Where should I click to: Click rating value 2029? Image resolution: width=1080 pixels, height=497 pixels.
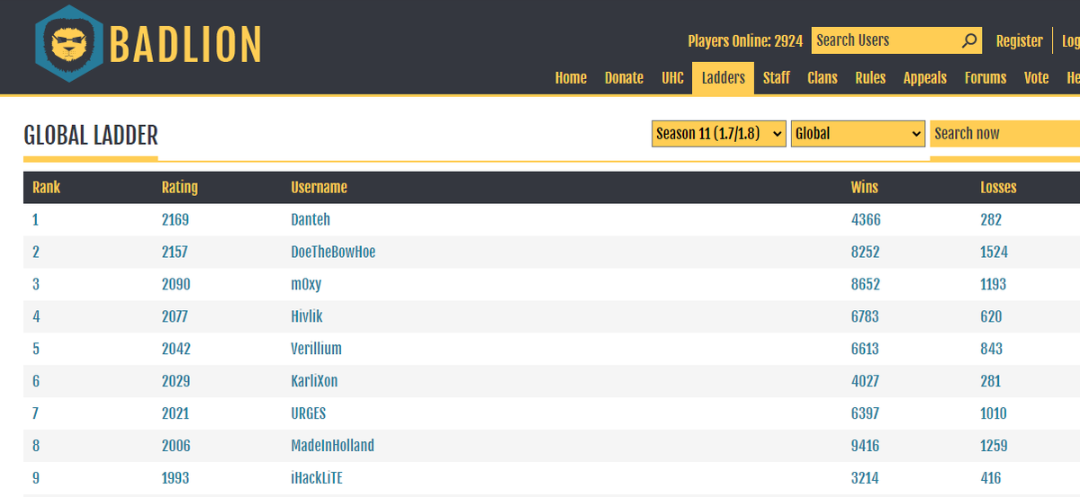pos(176,381)
